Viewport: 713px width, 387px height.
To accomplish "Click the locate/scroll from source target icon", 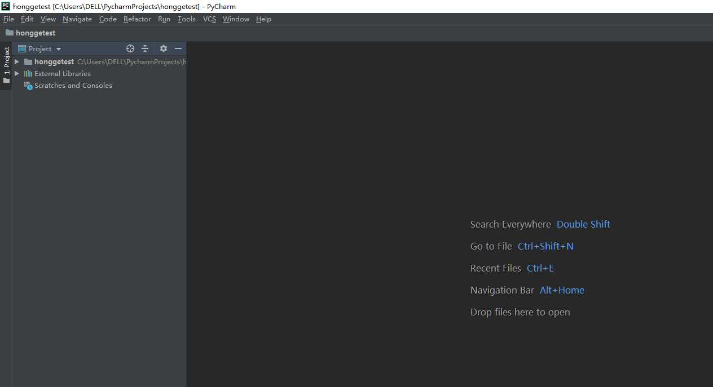I will click(x=130, y=48).
